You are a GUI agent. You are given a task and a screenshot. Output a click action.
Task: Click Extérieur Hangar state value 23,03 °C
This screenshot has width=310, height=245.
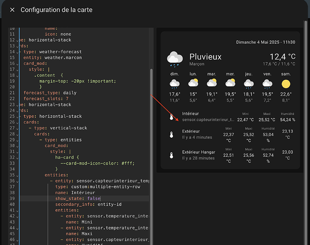[x=287, y=155]
